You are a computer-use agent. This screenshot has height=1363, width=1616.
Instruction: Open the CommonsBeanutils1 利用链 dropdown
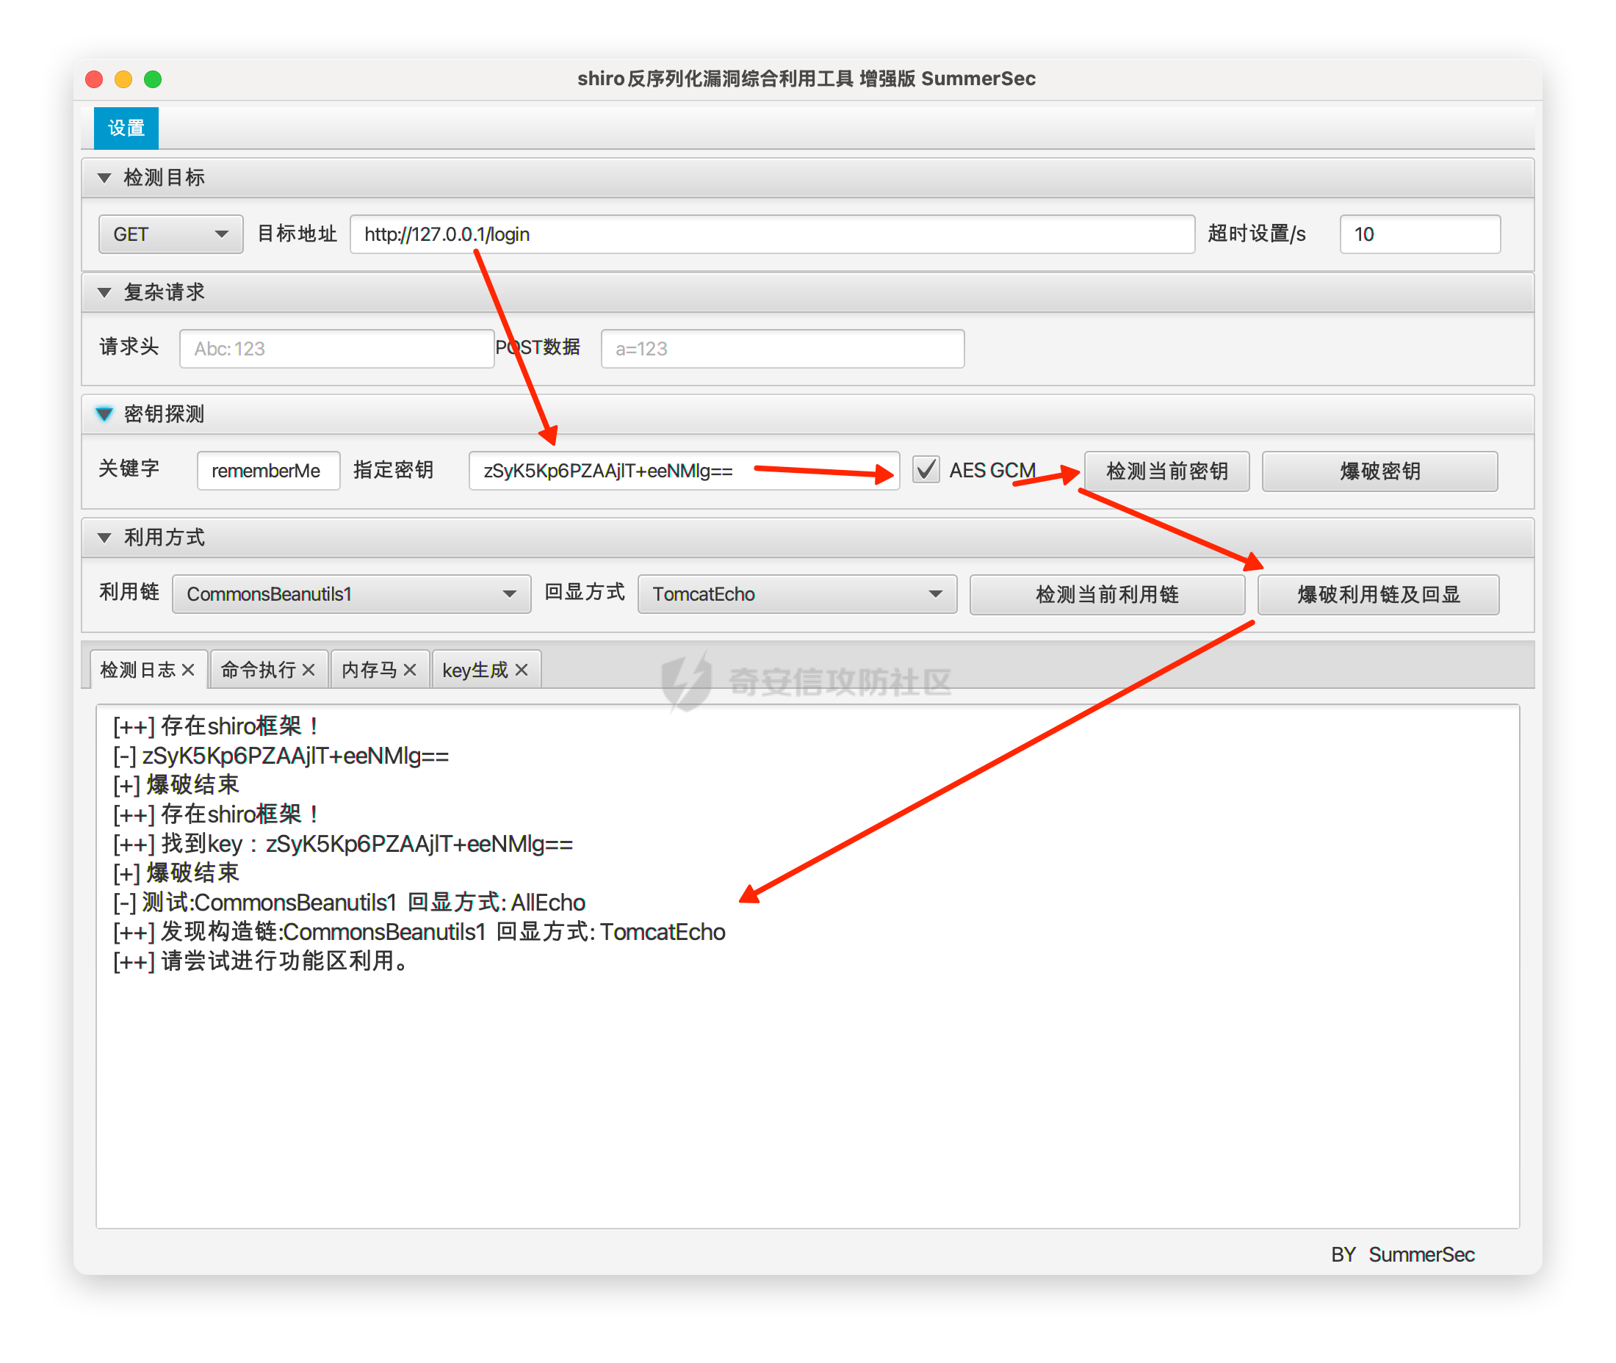coord(351,593)
